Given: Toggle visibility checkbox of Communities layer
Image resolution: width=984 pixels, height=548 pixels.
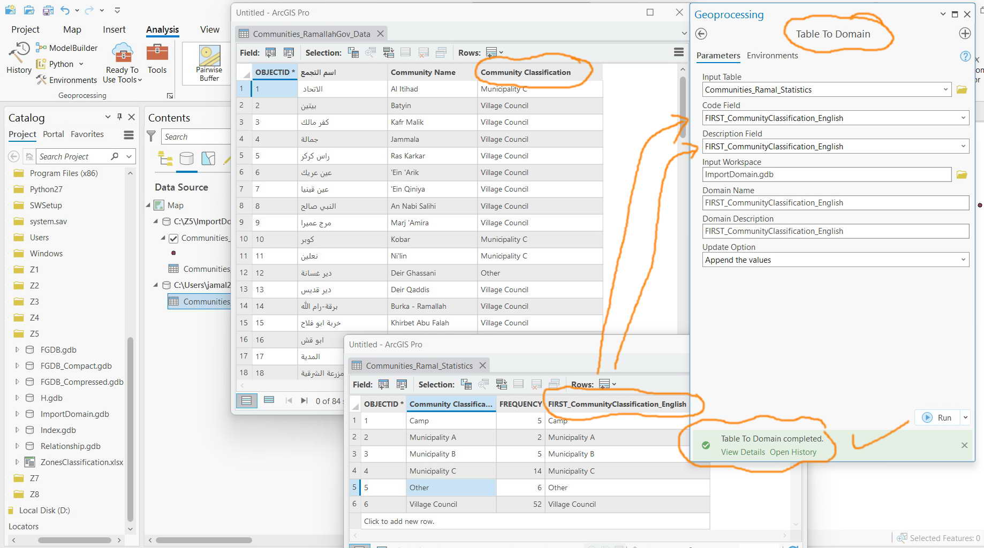Looking at the screenshot, I should pyautogui.click(x=173, y=238).
